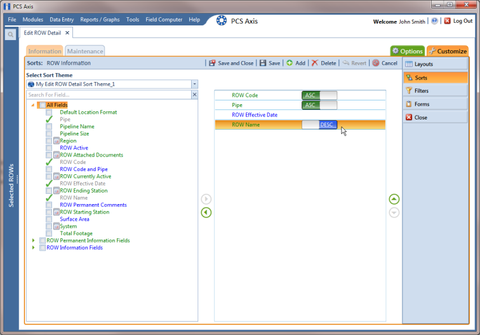Check the Total Footage checkbox

tap(49, 233)
